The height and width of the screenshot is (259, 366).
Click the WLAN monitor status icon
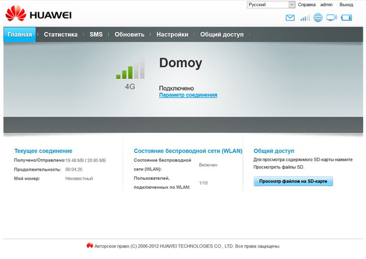332,18
